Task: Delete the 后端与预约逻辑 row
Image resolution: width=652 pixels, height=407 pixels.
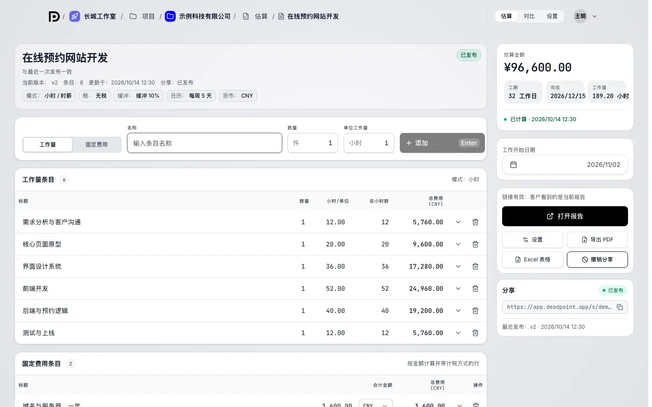Action: point(475,311)
